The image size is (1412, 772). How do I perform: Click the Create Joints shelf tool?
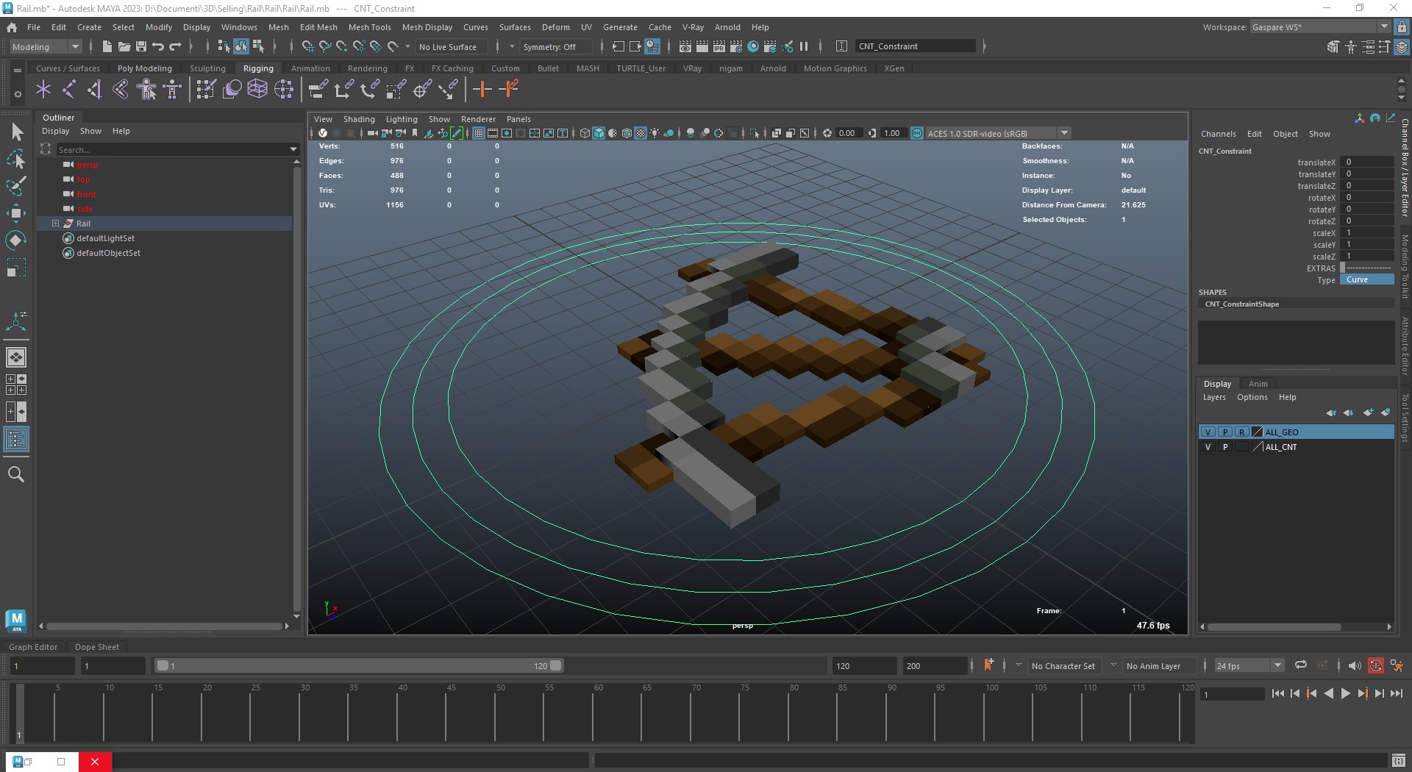tap(69, 90)
